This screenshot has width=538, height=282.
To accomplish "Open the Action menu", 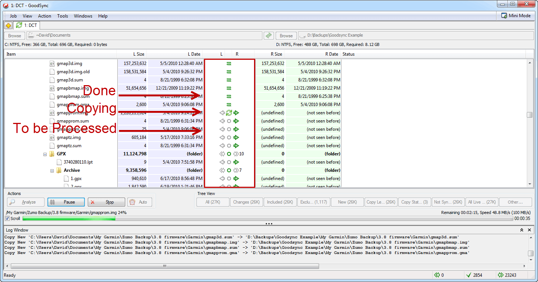I will tap(44, 16).
